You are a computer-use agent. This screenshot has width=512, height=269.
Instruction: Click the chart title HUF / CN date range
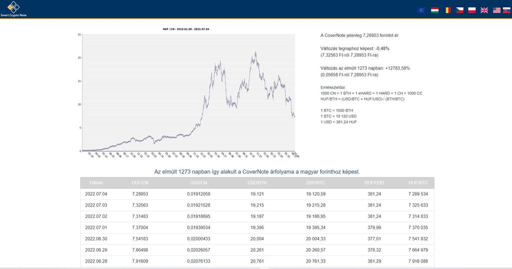pyautogui.click(x=186, y=29)
